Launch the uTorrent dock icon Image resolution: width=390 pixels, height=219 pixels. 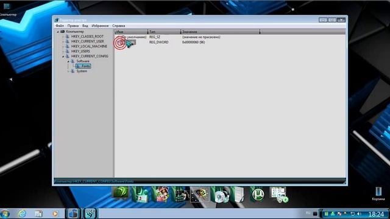pos(257,194)
